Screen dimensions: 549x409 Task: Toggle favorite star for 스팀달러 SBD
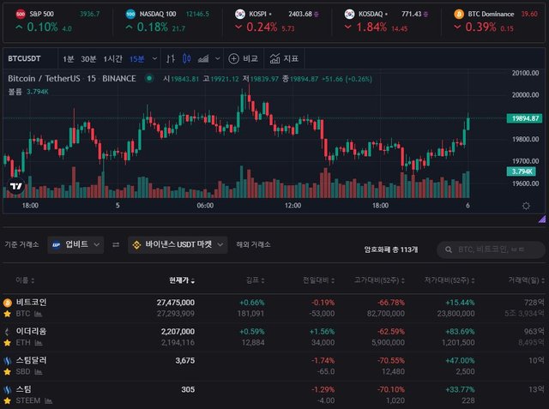[8, 371]
